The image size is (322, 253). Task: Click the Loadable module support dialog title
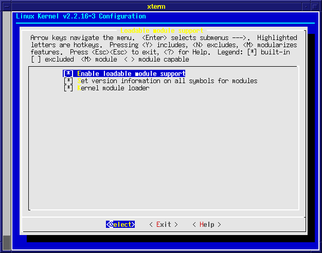162,31
